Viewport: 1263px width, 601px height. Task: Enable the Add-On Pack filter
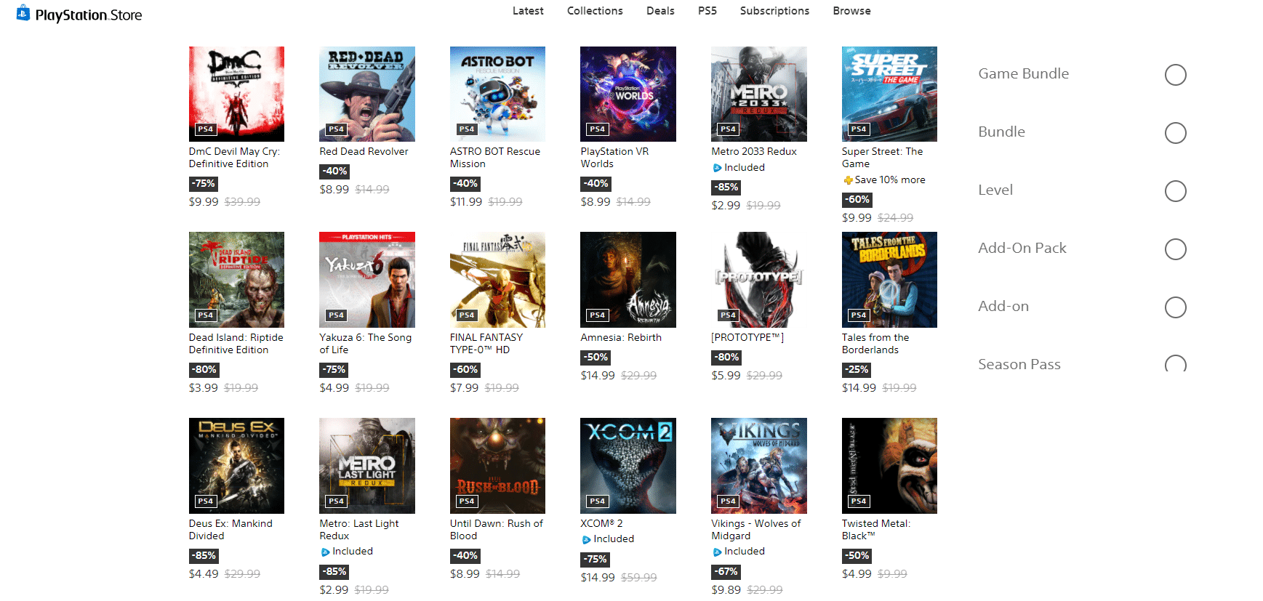coord(1175,249)
